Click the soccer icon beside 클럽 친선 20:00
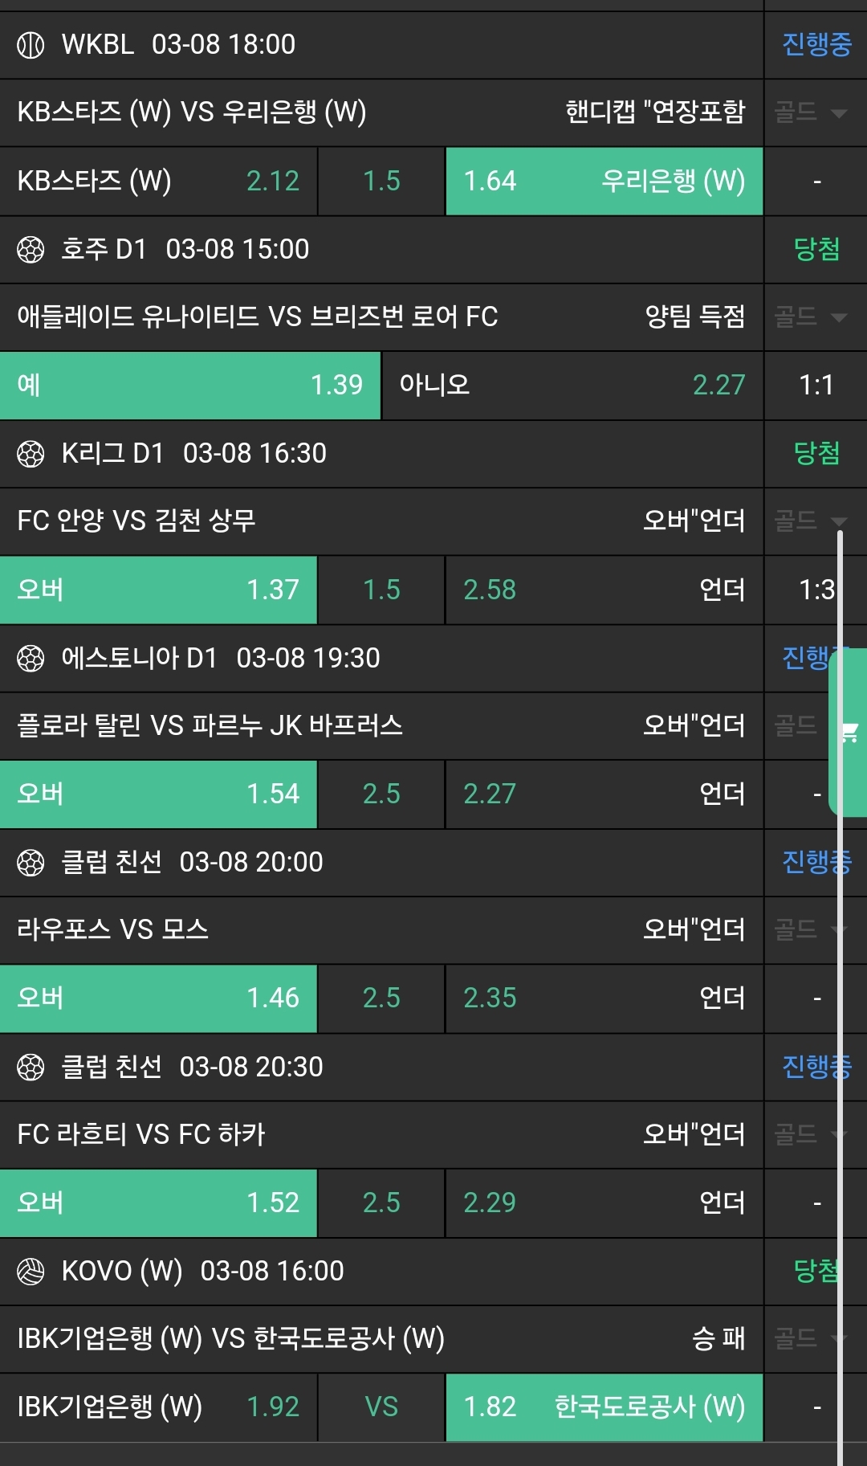Viewport: 867px width, 1466px height. 31,863
